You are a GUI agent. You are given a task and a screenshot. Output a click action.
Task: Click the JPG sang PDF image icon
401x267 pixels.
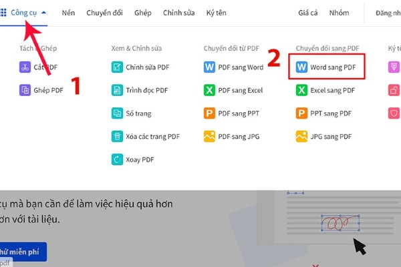(301, 136)
